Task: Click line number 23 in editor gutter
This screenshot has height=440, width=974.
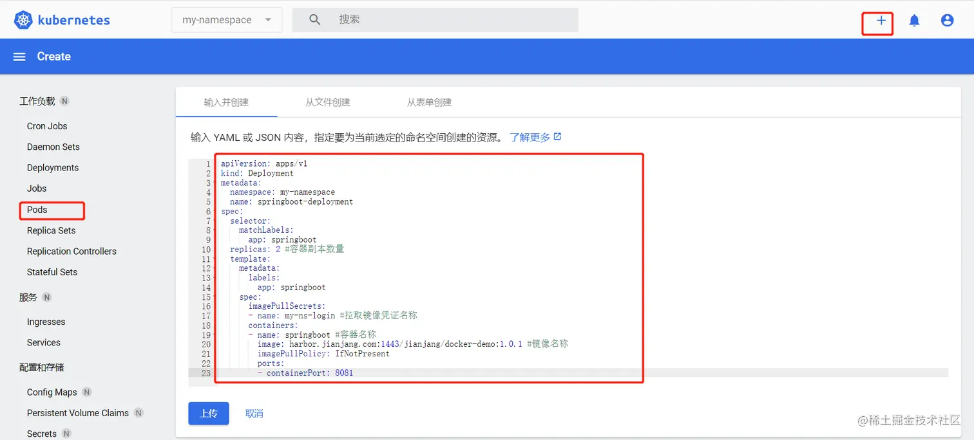Action: (x=205, y=373)
